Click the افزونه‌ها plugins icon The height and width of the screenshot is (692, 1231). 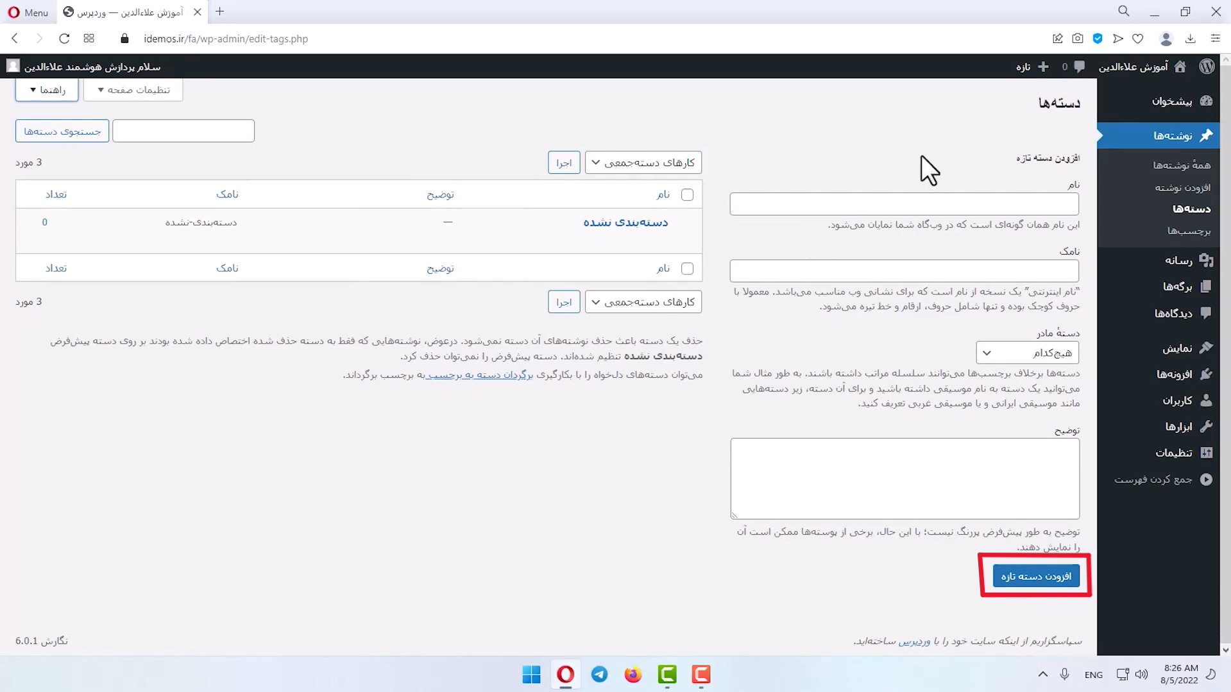1206,374
